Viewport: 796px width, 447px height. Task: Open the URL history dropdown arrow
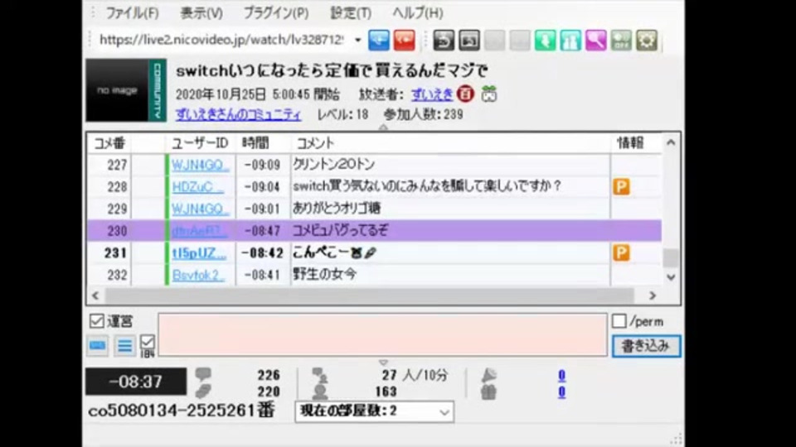tap(358, 40)
